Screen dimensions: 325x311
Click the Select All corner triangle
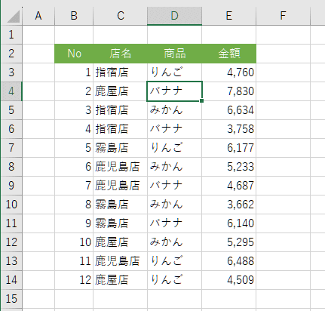(12, 16)
